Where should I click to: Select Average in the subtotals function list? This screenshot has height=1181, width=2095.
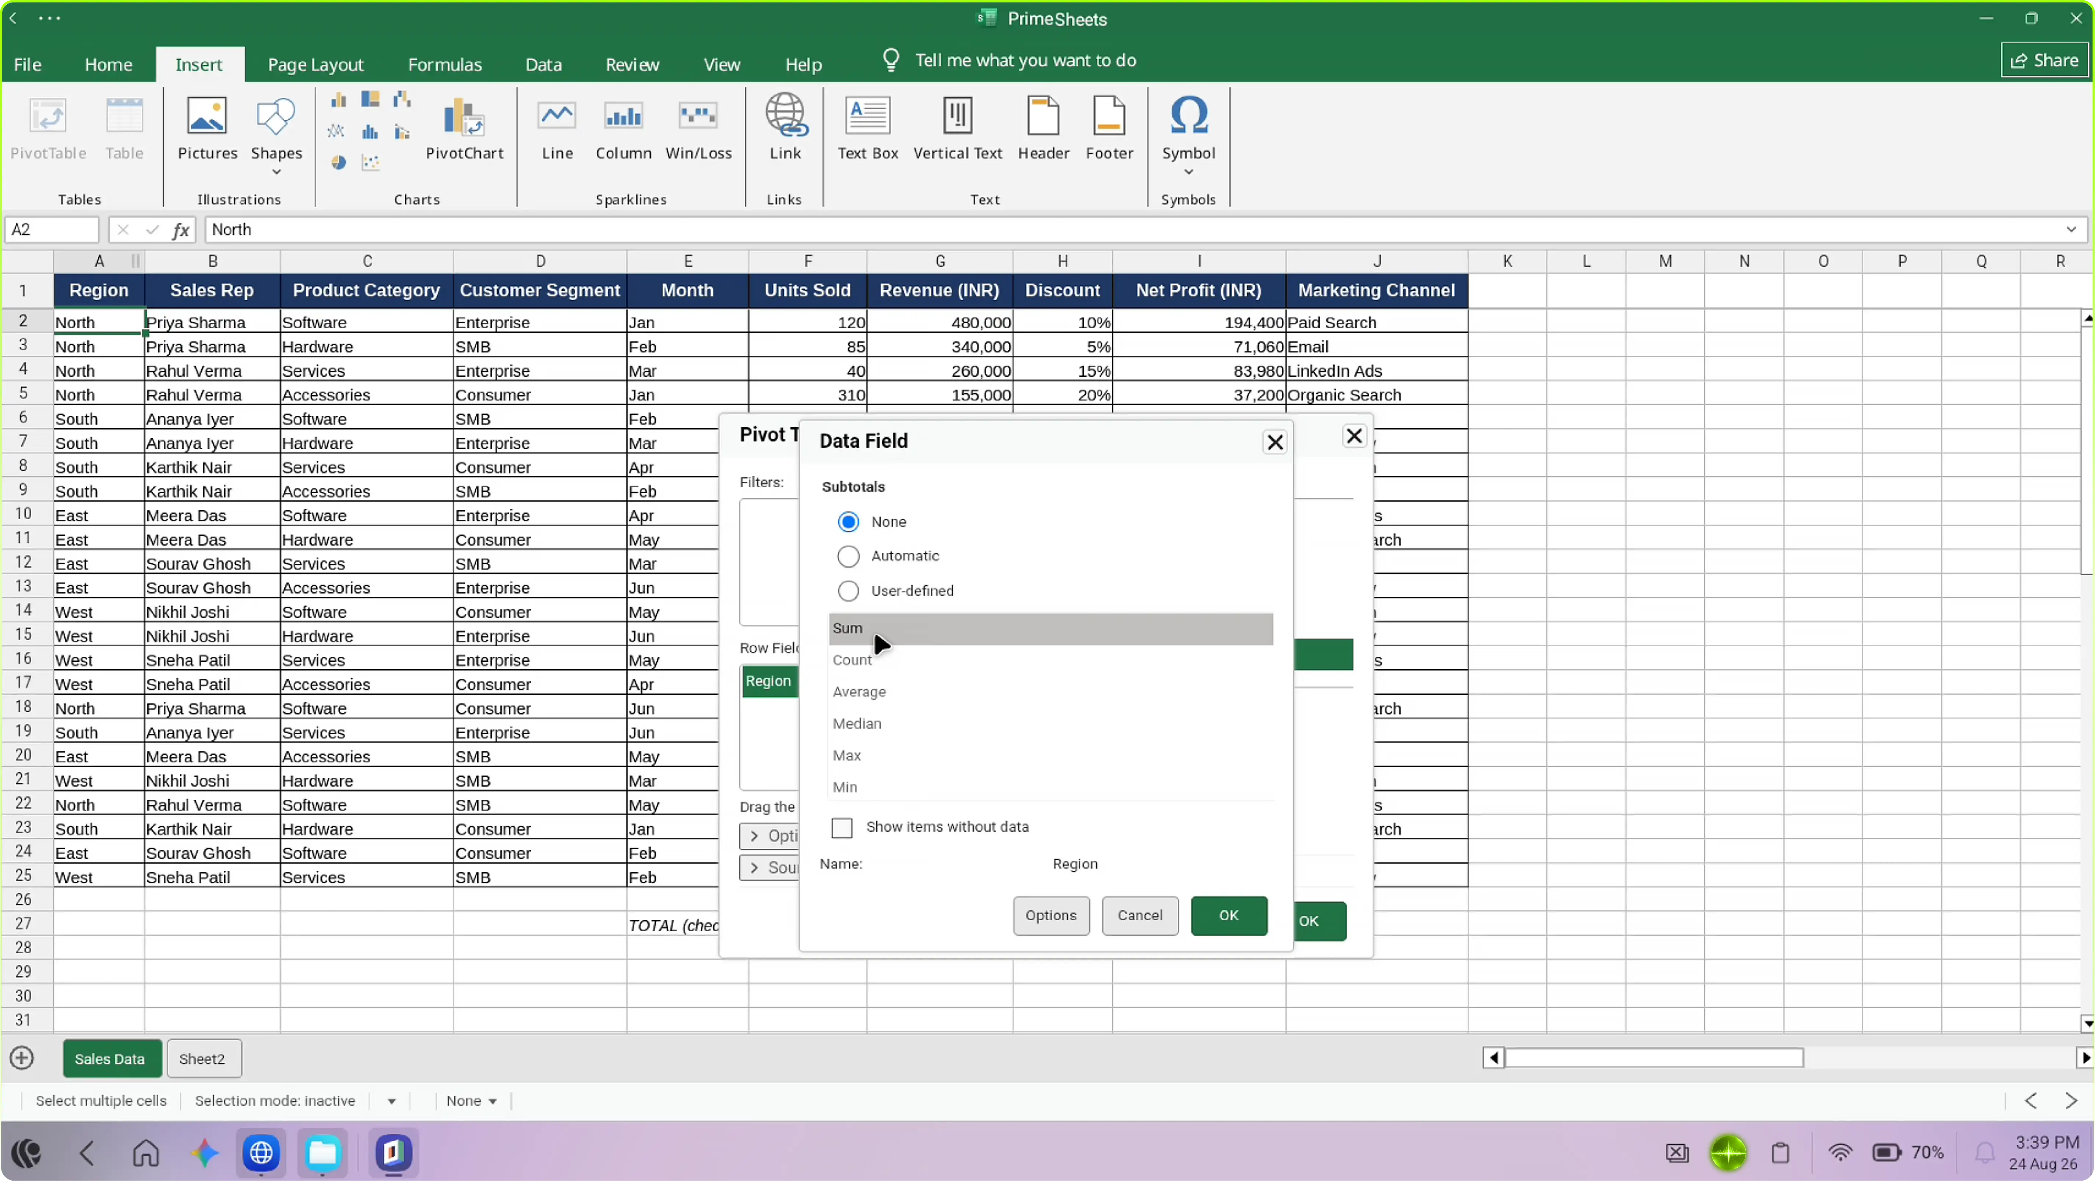pyautogui.click(x=1050, y=692)
